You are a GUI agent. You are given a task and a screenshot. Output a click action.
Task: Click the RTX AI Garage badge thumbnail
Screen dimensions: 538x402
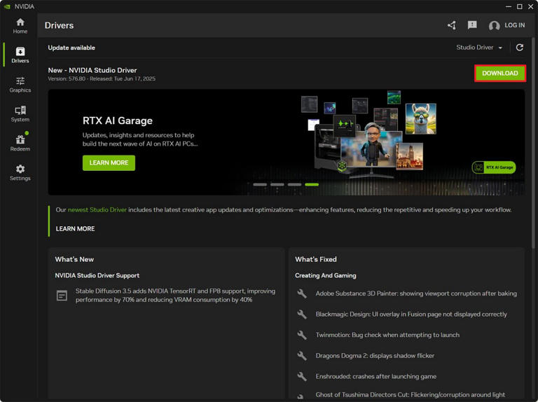point(494,167)
